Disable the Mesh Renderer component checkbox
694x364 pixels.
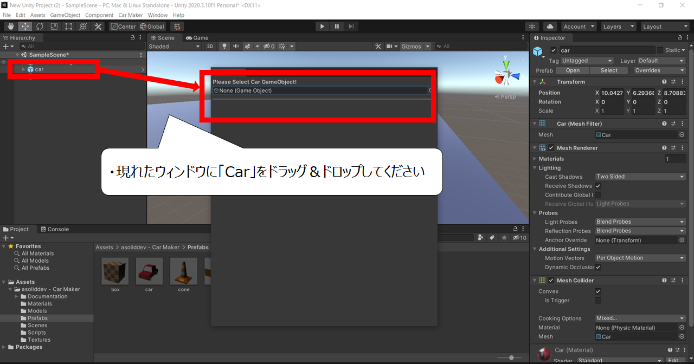click(x=551, y=148)
